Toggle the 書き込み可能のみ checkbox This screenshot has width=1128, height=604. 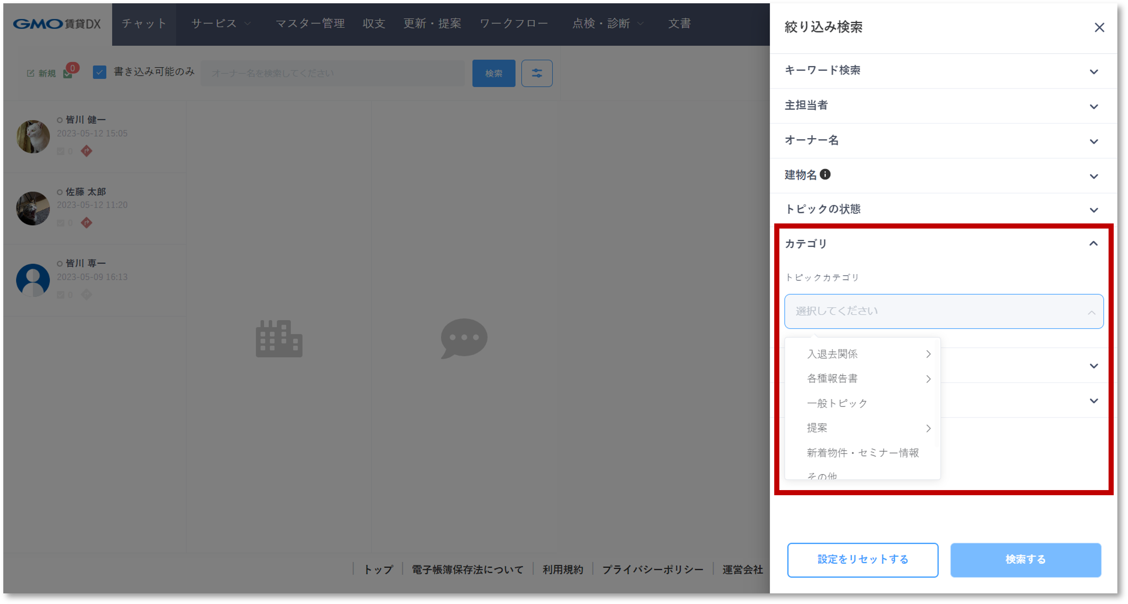[99, 72]
